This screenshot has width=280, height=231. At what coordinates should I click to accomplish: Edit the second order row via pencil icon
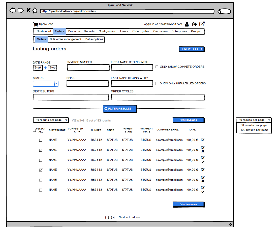pyautogui.click(x=203, y=148)
